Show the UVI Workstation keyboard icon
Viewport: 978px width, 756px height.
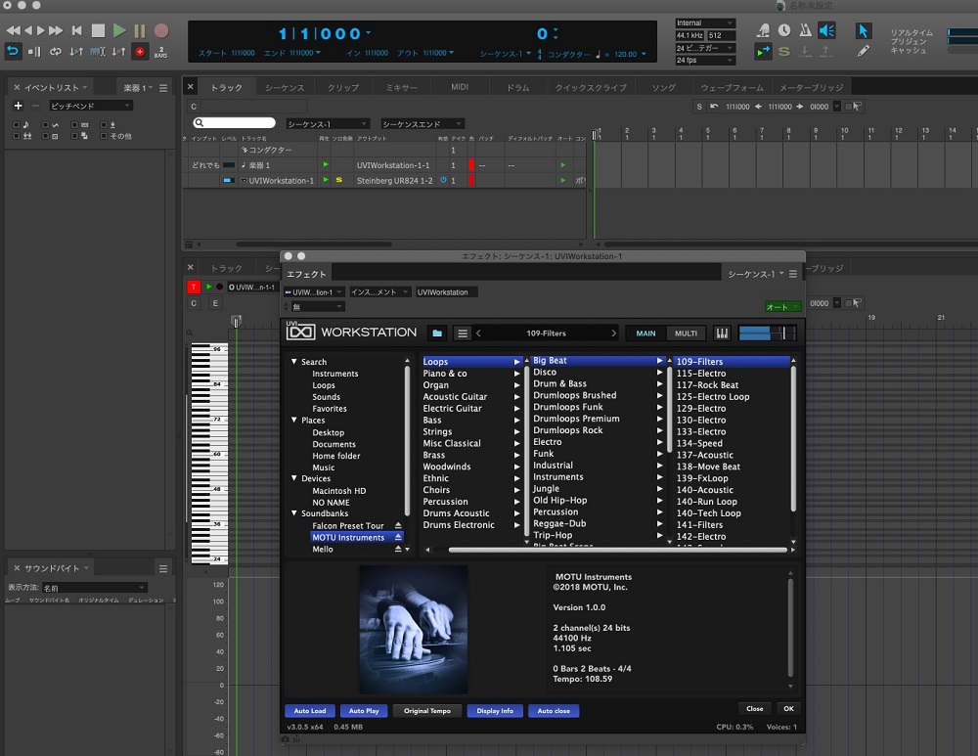722,334
